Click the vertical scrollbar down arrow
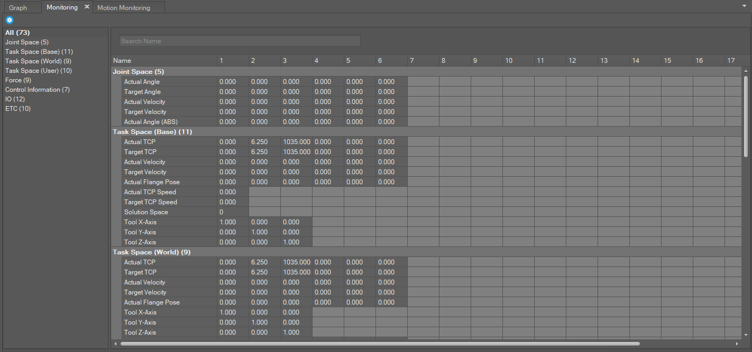This screenshot has height=352, width=752. (746, 335)
